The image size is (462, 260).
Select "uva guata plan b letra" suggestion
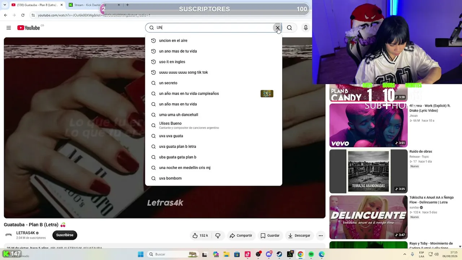pos(213,147)
